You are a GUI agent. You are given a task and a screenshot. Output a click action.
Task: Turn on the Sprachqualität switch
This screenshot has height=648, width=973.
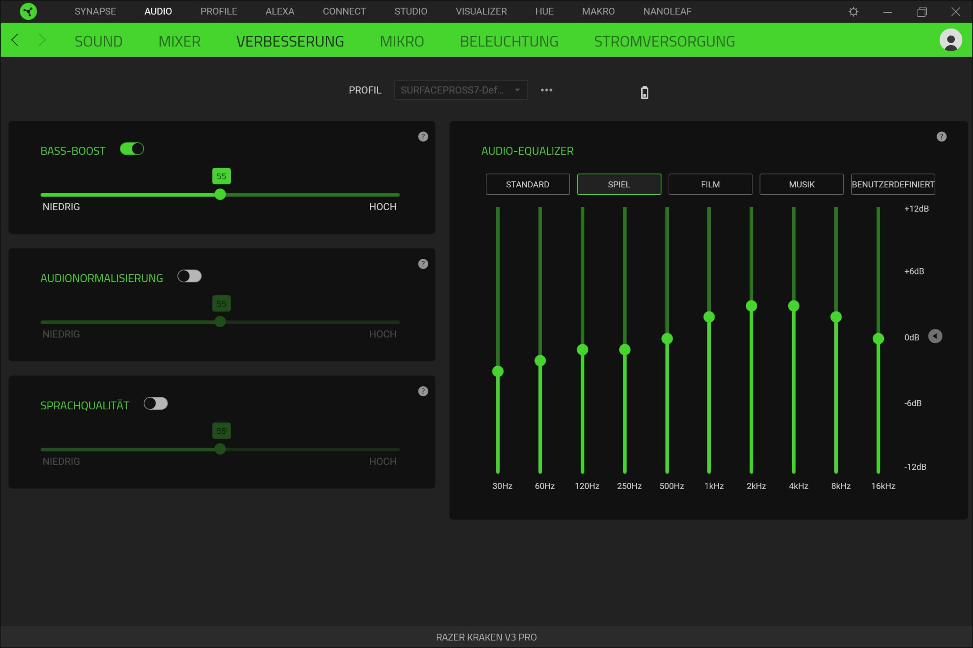pyautogui.click(x=155, y=403)
